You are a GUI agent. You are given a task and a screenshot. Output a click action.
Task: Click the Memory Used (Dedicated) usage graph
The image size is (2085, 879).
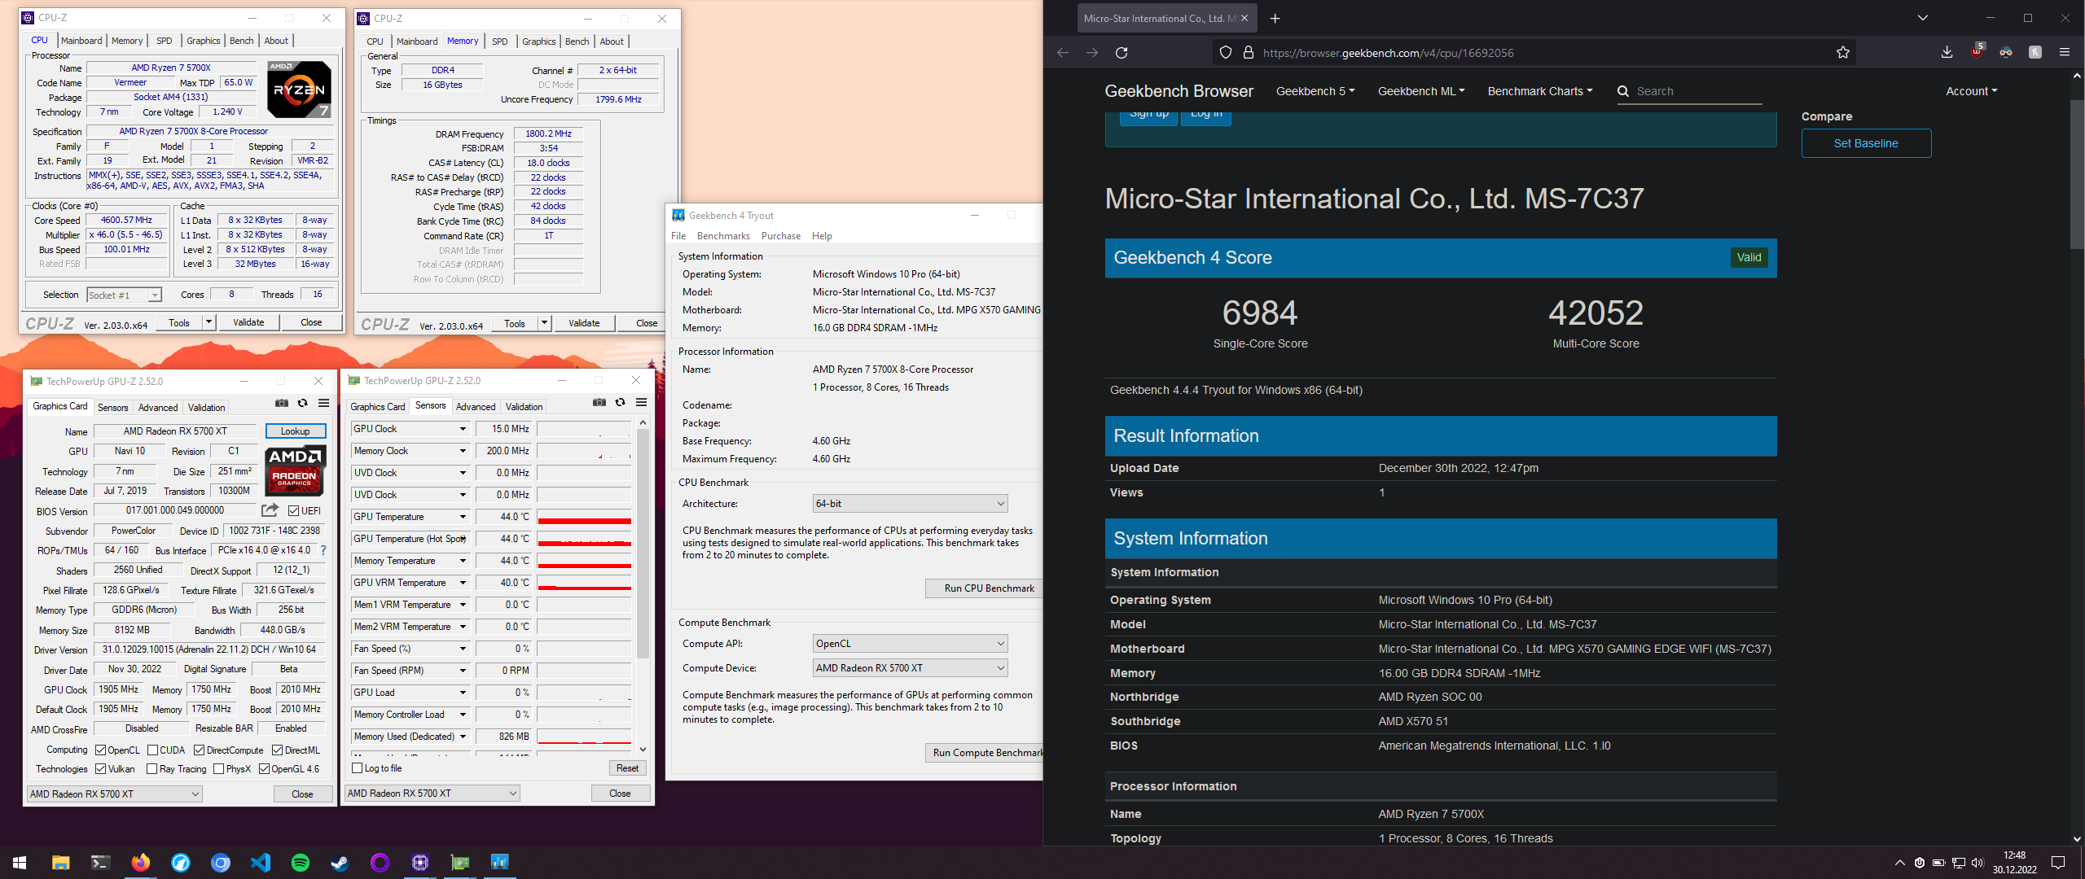tap(584, 737)
